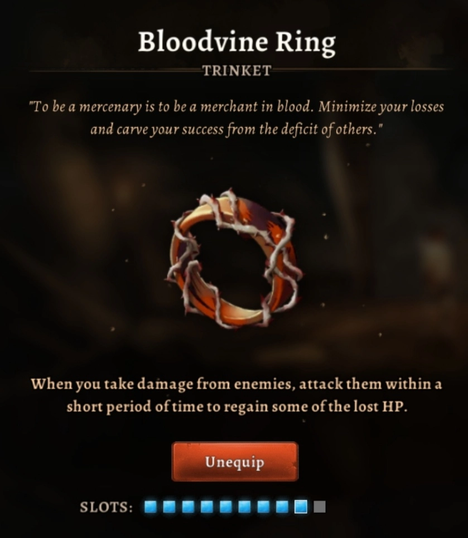Screen dimensions: 468x538
Task: Click the "When you take damage" description line
Action: coord(237,384)
